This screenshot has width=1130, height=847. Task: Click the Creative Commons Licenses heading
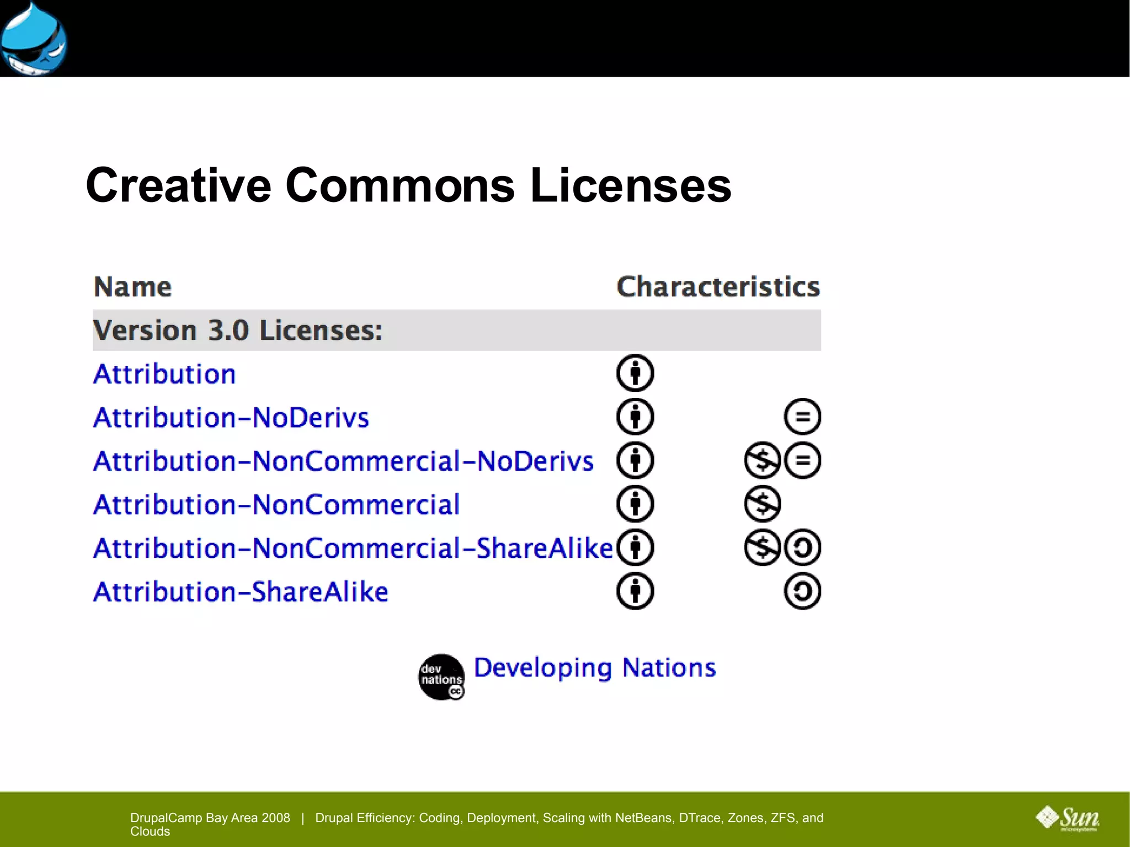point(409,185)
